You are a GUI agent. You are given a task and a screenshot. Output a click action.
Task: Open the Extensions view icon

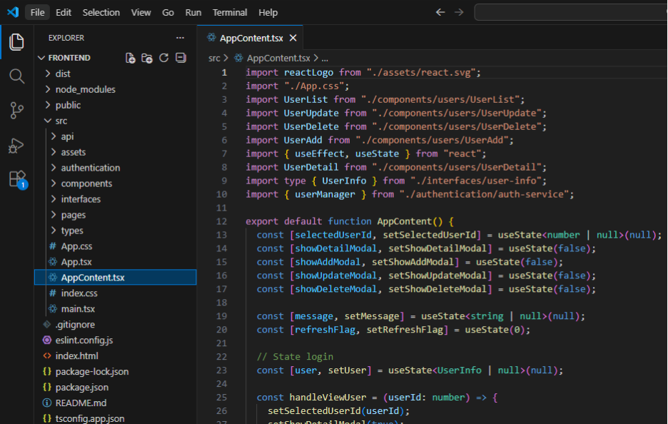[16, 178]
